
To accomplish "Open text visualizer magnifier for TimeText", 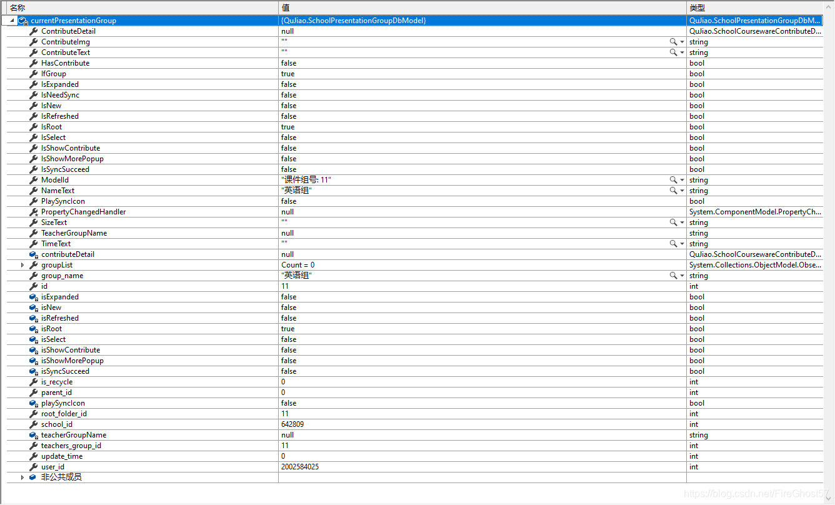I will coord(673,244).
